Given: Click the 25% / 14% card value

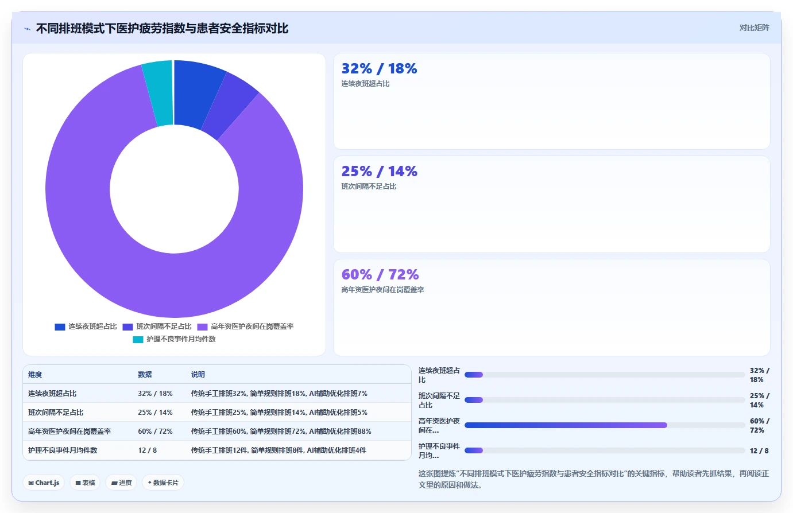Looking at the screenshot, I should pyautogui.click(x=379, y=172).
